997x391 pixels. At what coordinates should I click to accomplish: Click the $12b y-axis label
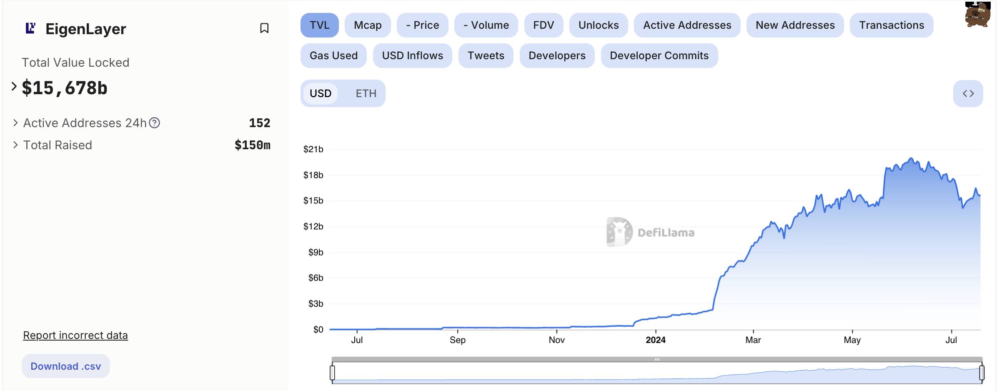(313, 226)
